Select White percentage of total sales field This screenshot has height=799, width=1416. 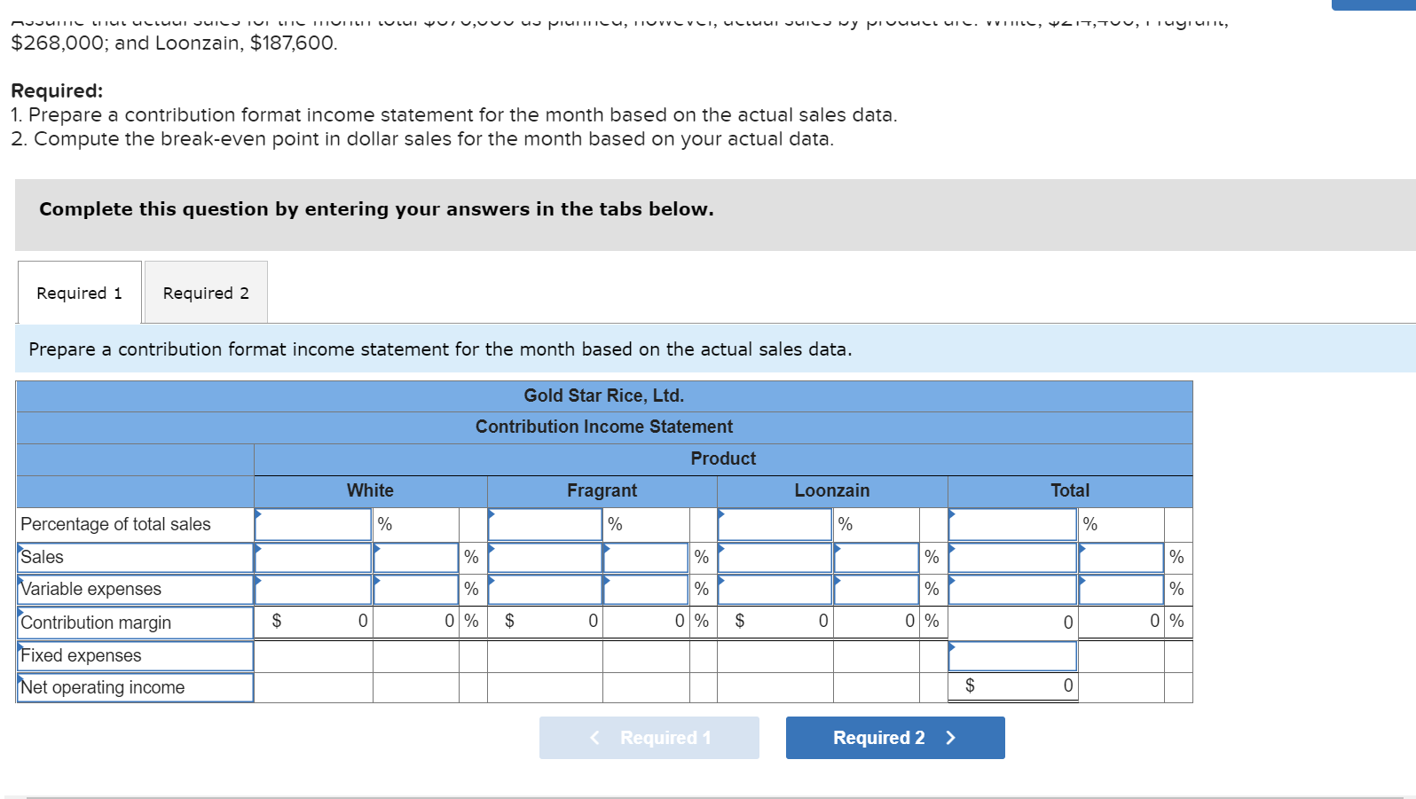coord(313,524)
